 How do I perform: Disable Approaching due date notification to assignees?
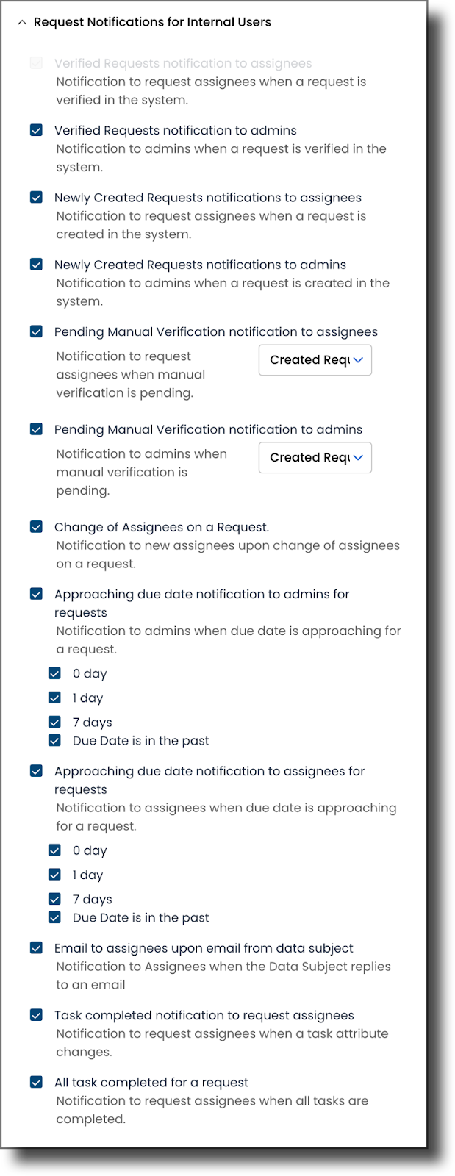(x=36, y=771)
